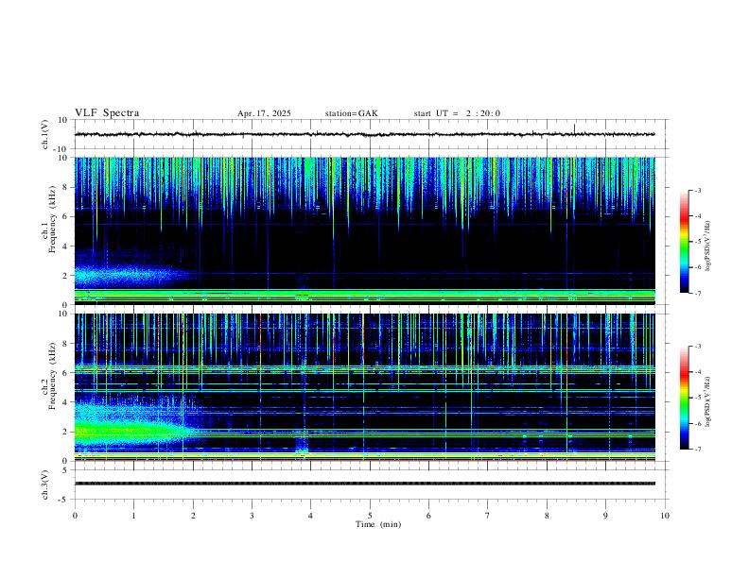Click the "2" kHz tick of ch.1 spectrogram
The height and width of the screenshot is (578, 749).
tap(65, 275)
